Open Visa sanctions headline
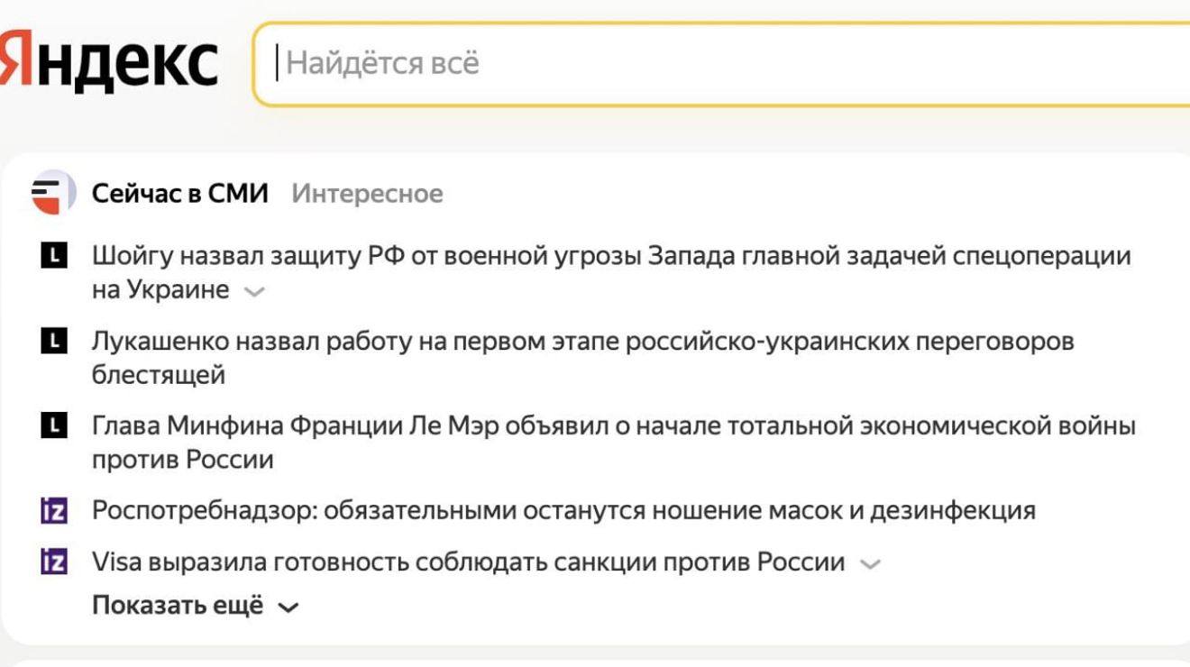1190x667 pixels. pos(468,562)
